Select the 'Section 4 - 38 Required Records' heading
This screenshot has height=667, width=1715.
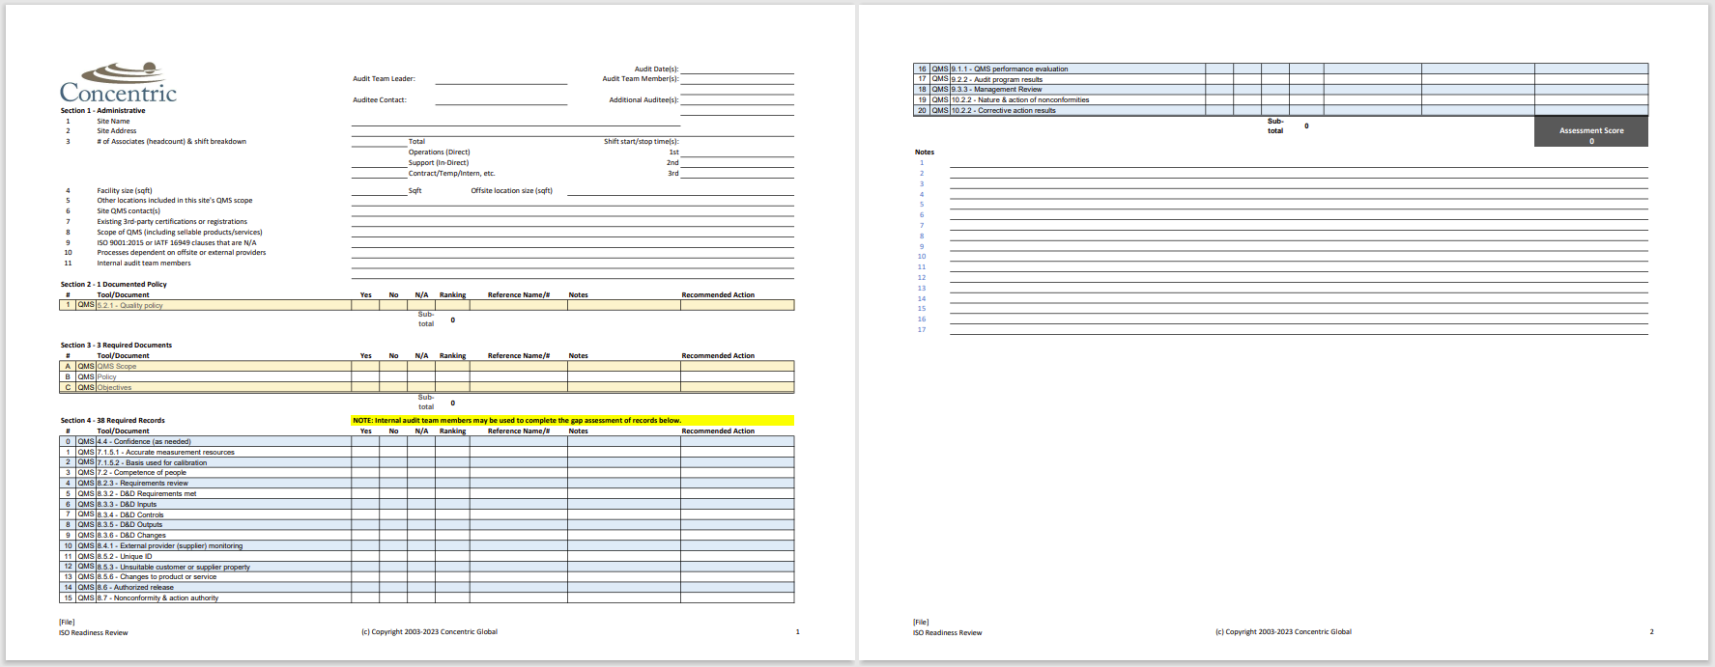click(112, 421)
